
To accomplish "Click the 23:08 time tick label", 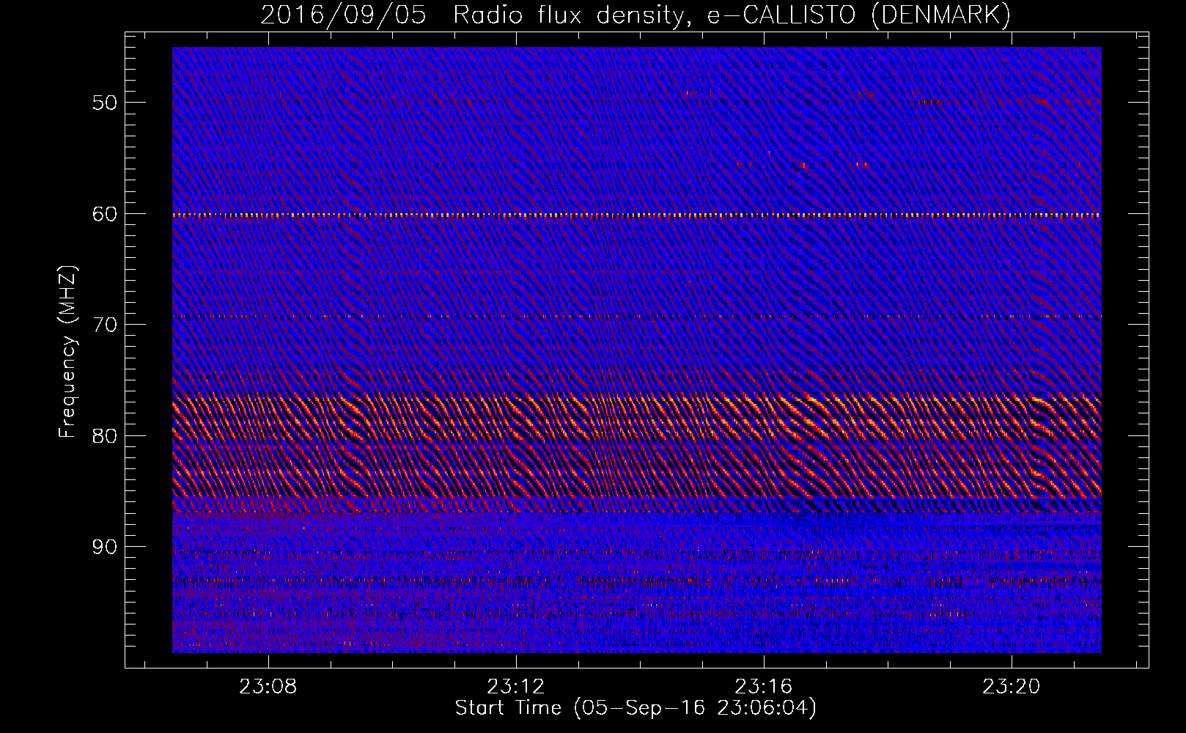I will tap(268, 687).
